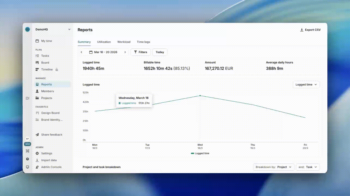
Task: Open Settings with the gear icon
Action: coord(37,154)
